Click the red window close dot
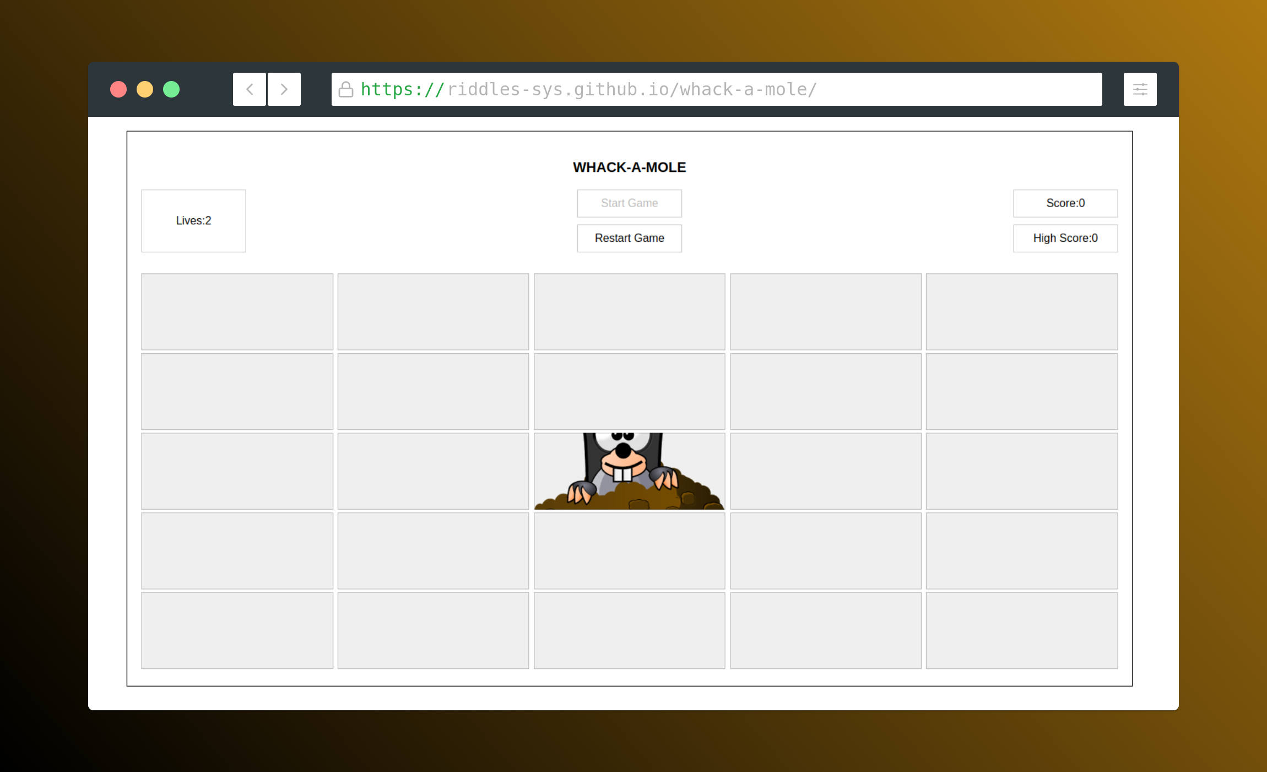This screenshot has height=772, width=1267. point(118,89)
